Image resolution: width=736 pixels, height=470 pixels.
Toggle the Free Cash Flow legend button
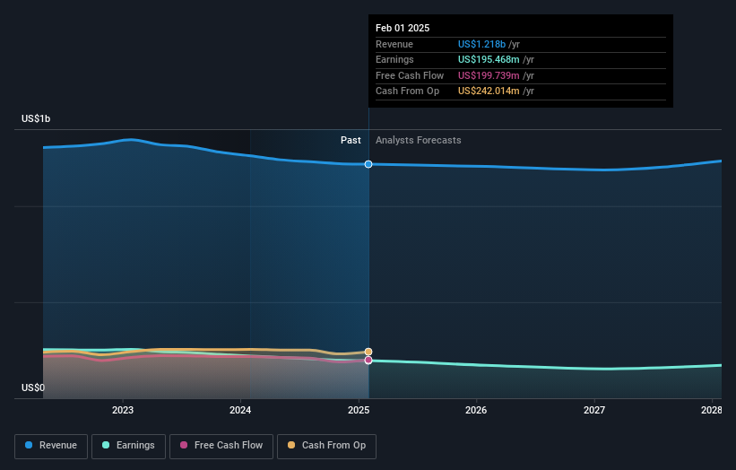click(221, 446)
